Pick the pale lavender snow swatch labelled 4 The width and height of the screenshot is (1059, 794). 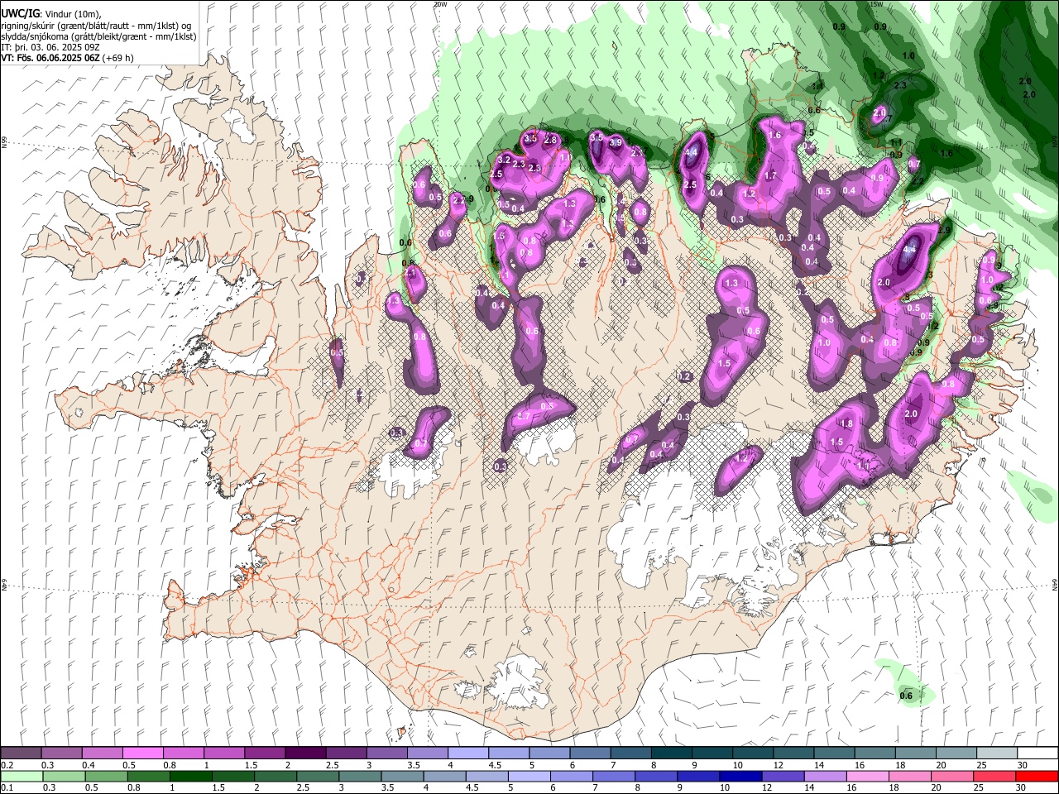(467, 753)
